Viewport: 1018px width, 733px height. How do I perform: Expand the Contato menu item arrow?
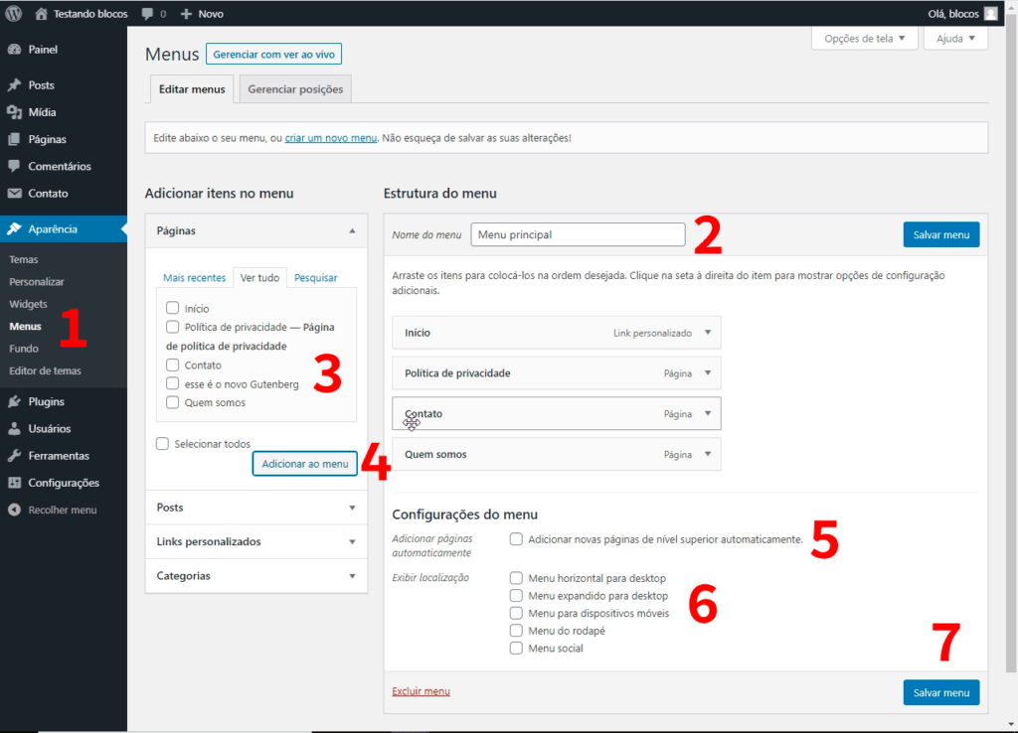point(708,414)
